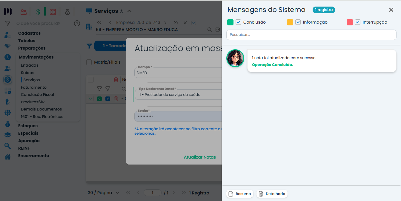Click the Pesquisar search field
Viewport: 401px width, 201px height.
tap(311, 35)
